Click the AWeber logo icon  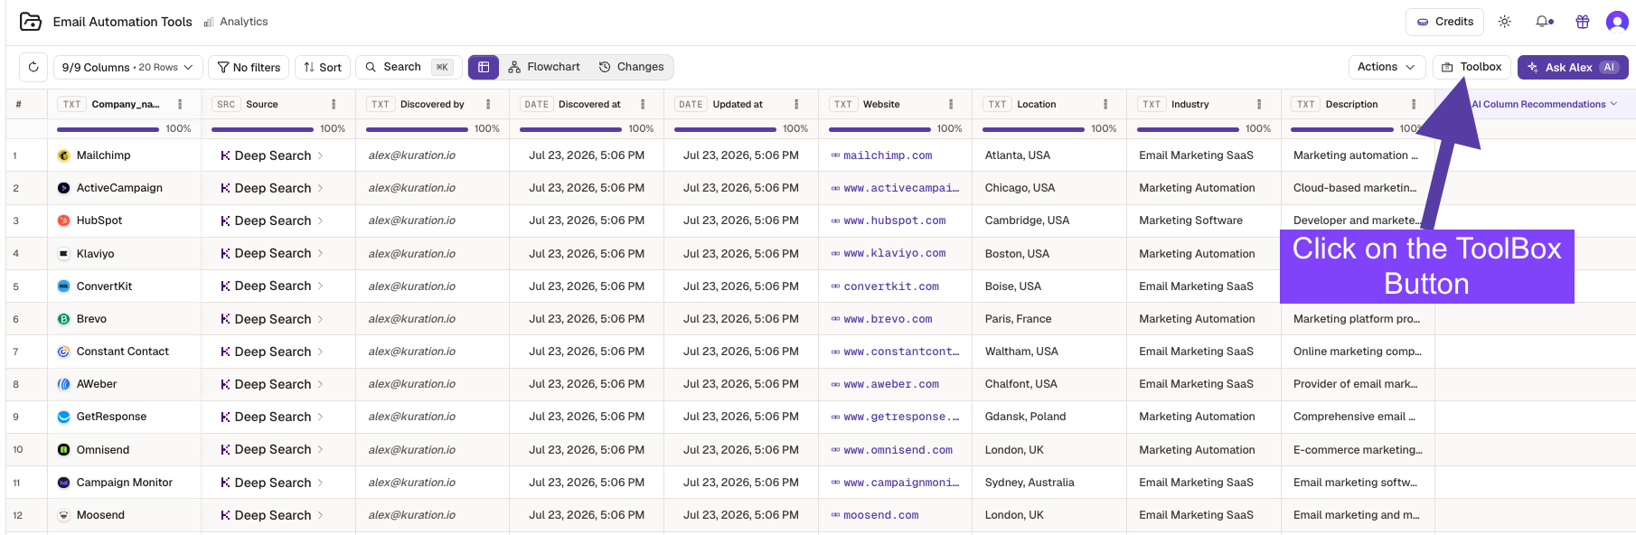pos(63,384)
